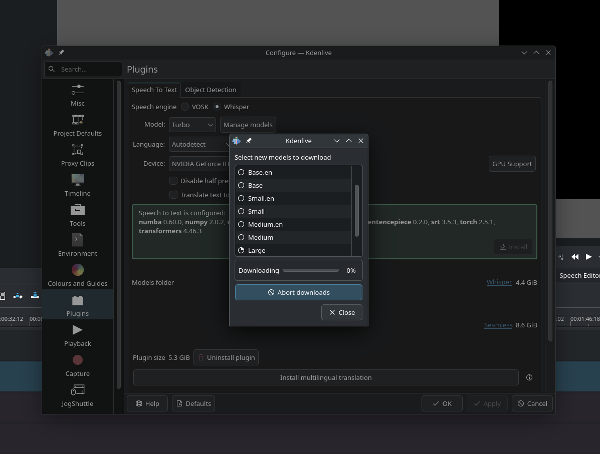Screen dimensions: 600x454
Task: Click the magnifier in the search field
Action: pos(52,69)
